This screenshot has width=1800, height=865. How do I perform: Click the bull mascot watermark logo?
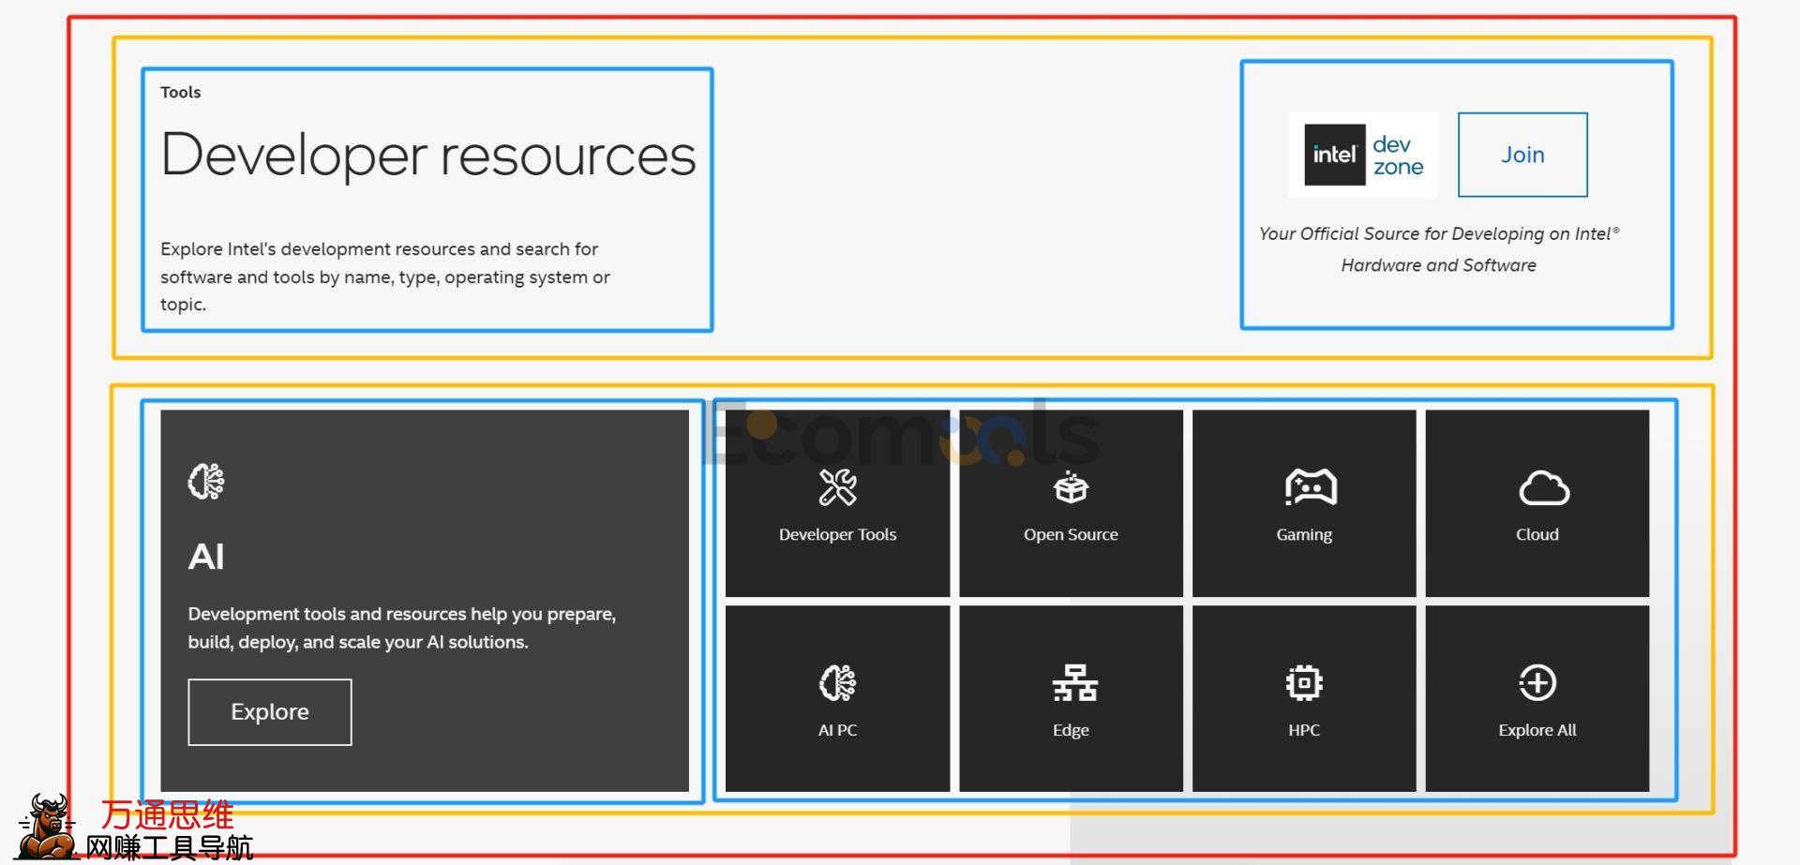point(47,827)
